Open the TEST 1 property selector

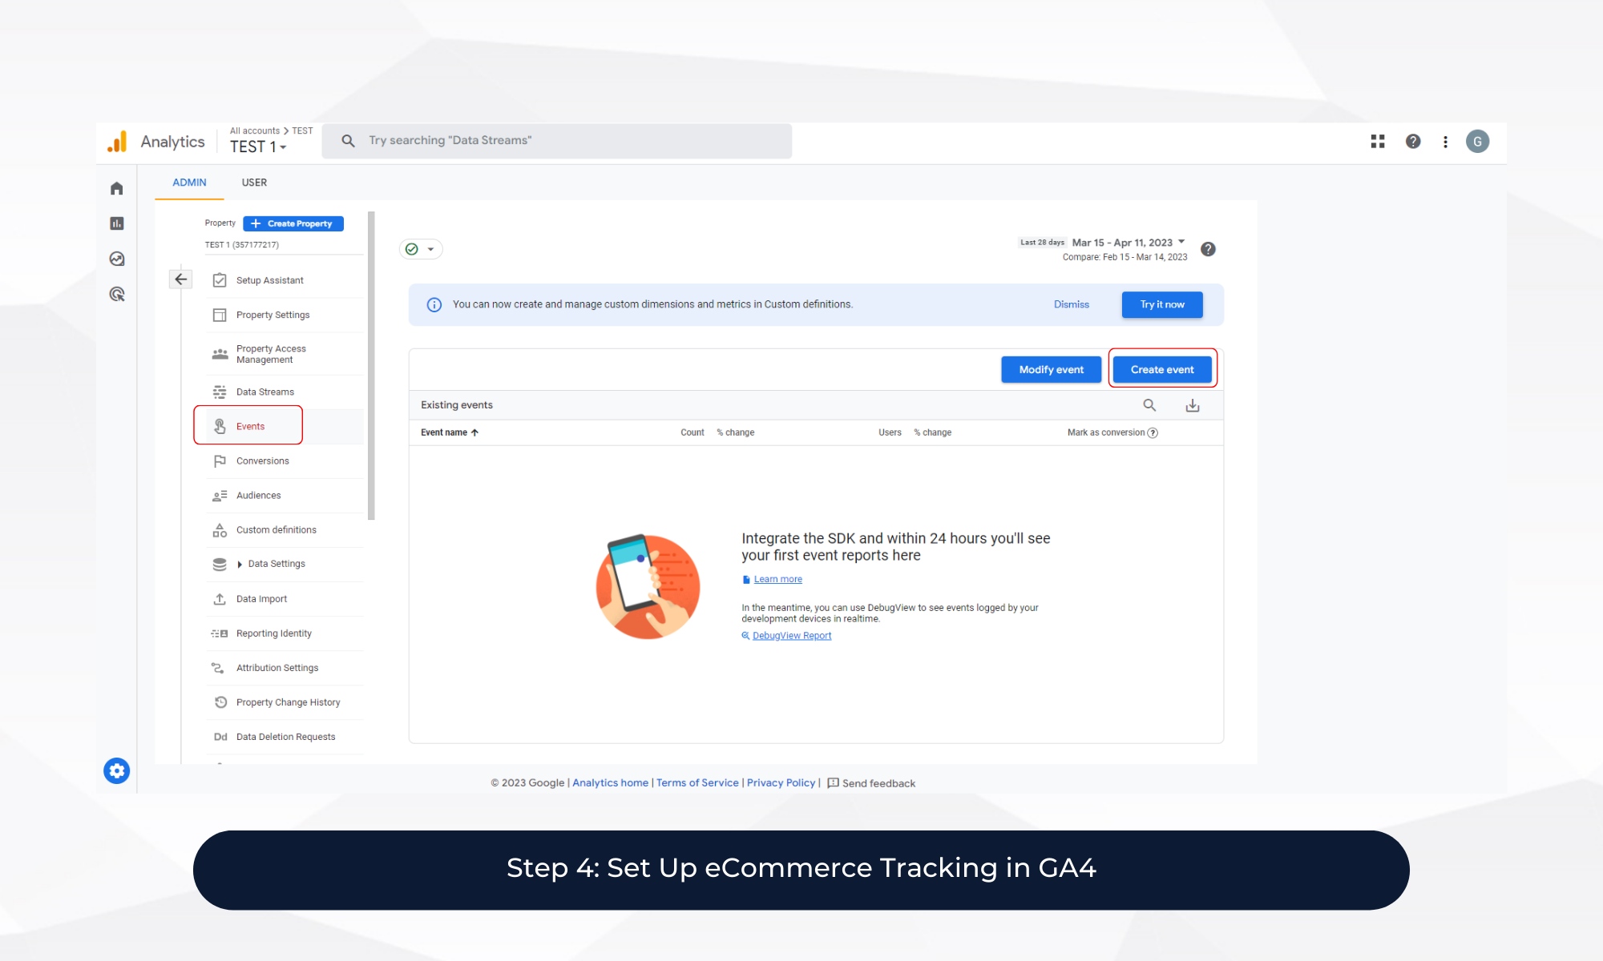coord(258,147)
